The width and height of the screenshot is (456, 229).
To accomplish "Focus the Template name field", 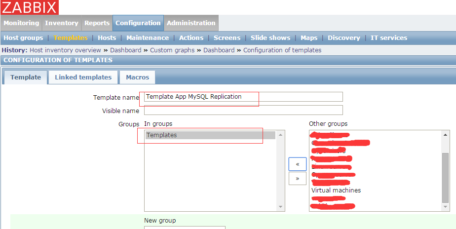I will [x=243, y=97].
